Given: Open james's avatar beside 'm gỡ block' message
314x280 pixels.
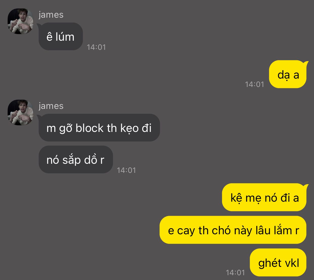Looking at the screenshot, I should coord(20,112).
